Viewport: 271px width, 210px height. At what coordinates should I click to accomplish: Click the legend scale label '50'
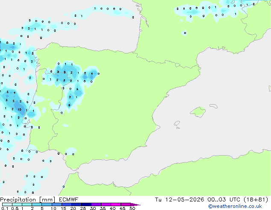pyautogui.click(x=133, y=208)
